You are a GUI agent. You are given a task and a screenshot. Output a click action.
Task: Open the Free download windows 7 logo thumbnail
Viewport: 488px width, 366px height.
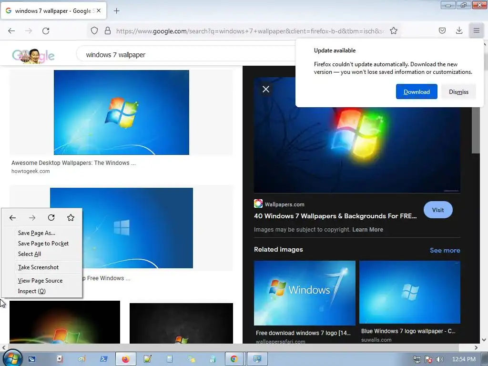[305, 293]
